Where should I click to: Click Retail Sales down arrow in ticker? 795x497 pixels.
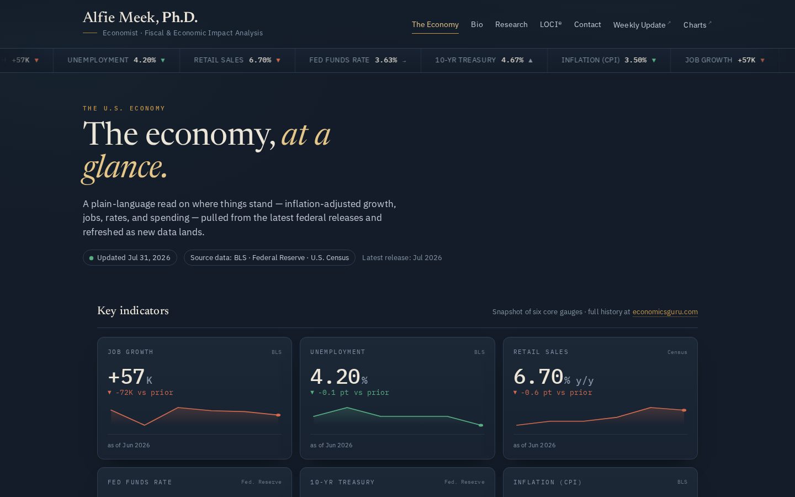[x=278, y=60]
